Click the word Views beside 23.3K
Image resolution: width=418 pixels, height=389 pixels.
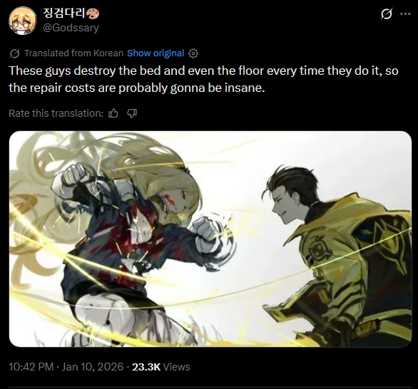pyautogui.click(x=176, y=367)
